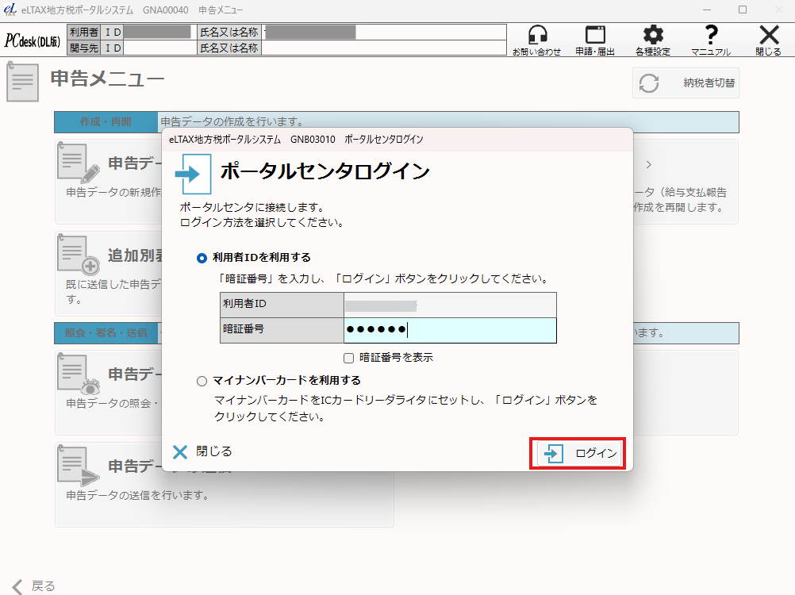795x595 pixels.
Task: Select the 作成・再開 section tab
Action: pyautogui.click(x=106, y=122)
